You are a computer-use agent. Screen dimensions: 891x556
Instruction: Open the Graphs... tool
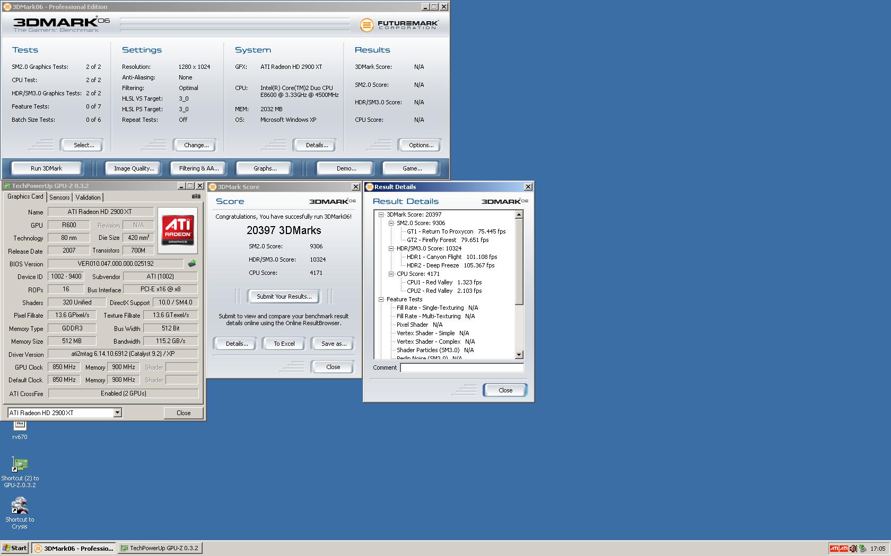click(265, 168)
